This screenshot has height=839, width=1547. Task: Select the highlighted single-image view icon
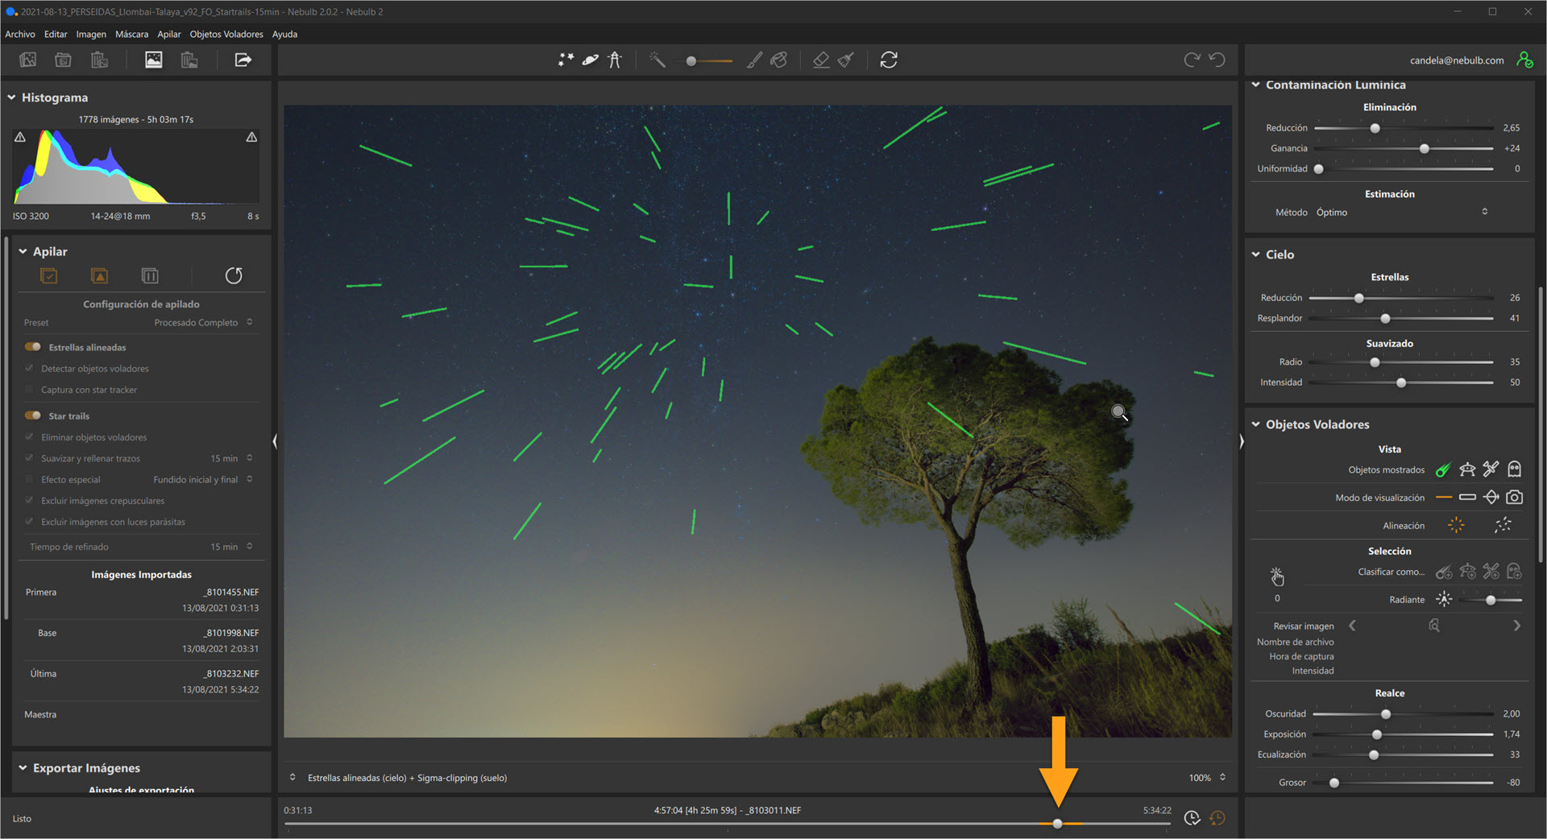pos(153,60)
